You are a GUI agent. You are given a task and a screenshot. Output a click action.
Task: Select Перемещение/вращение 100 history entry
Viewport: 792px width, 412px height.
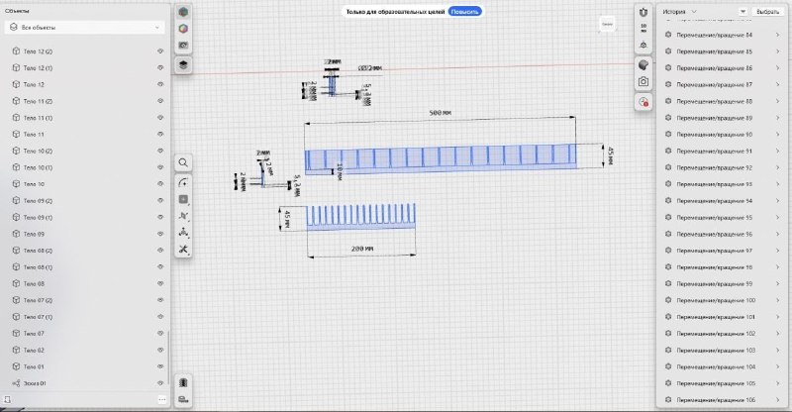click(x=723, y=300)
